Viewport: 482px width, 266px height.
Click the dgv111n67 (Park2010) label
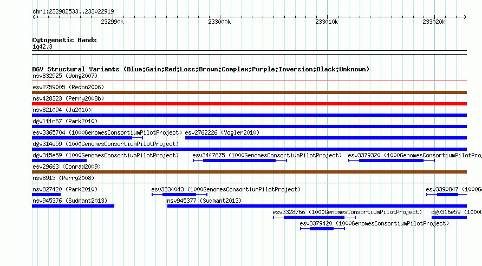65,121
